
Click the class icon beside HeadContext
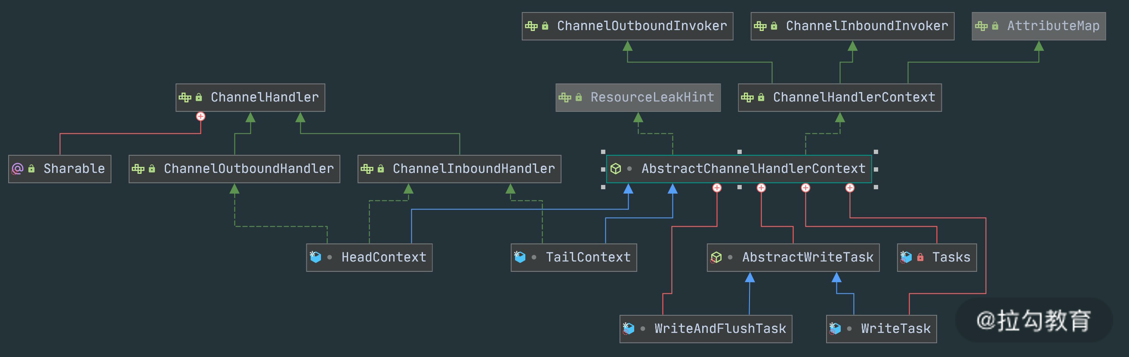[315, 257]
